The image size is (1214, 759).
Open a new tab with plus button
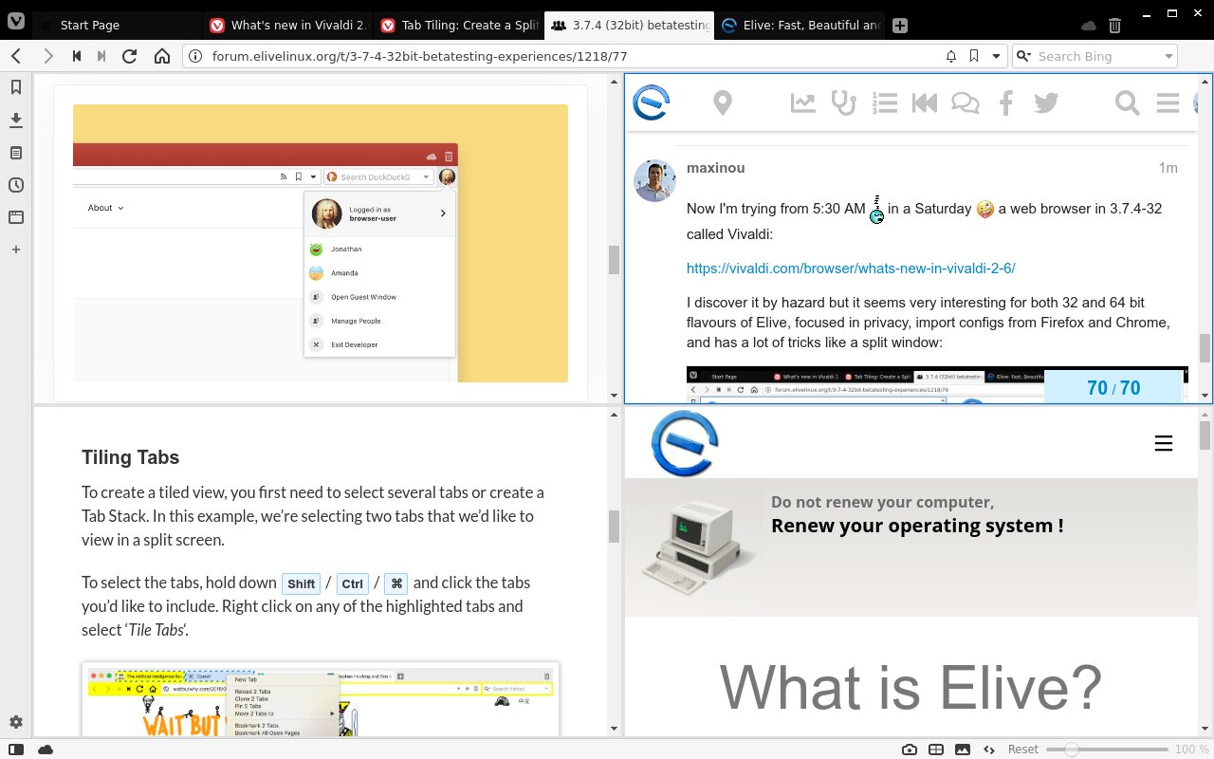900,26
